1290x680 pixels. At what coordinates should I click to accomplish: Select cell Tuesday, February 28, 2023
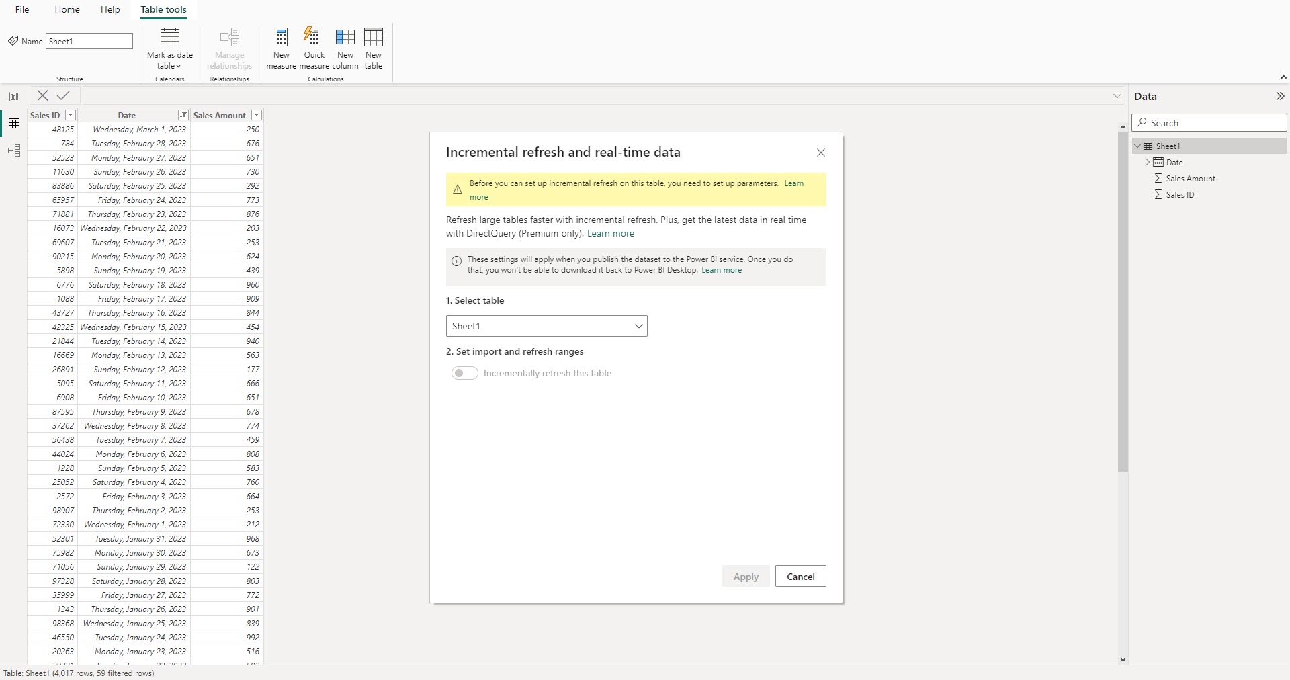(x=134, y=143)
